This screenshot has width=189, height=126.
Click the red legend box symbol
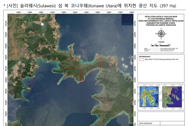[141, 59]
